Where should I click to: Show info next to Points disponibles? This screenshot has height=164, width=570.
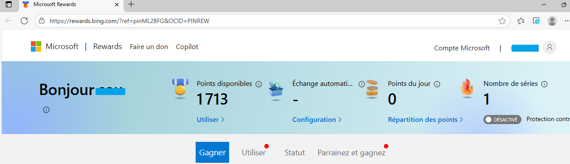(259, 84)
